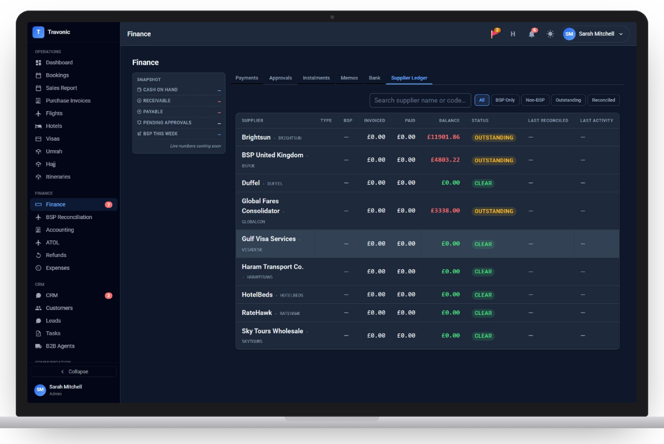Click the bell notifications icon
Screen dimensions: 664x444
point(532,34)
